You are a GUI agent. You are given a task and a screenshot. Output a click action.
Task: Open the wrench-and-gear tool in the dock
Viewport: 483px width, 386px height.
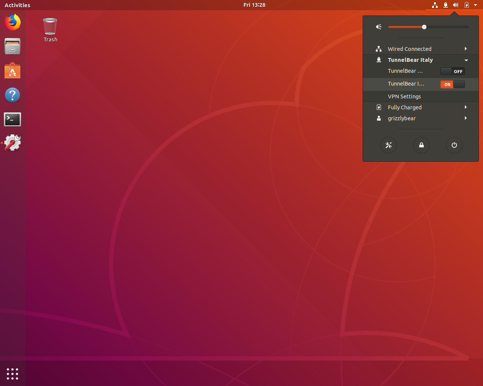pos(12,143)
